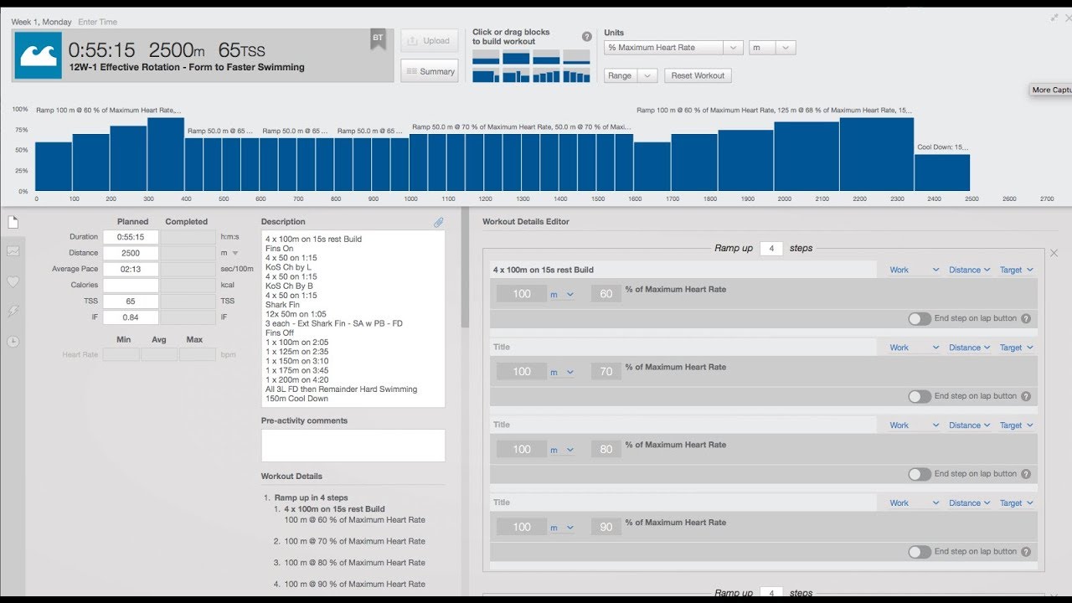Screen dimensions: 1072x603
Task: Enable end step on lap for 70% step
Action: coord(920,397)
